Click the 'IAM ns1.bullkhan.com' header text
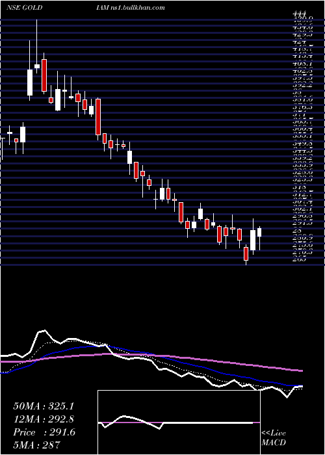 coord(131,8)
